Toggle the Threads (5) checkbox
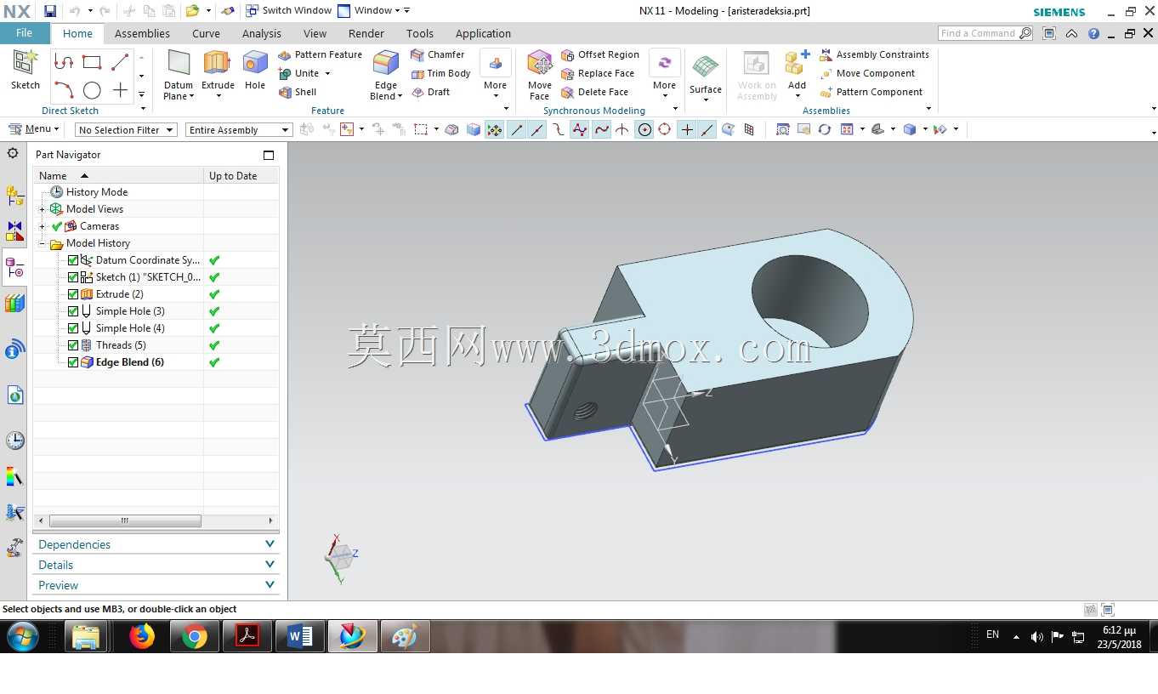This screenshot has height=694, width=1158. [73, 345]
